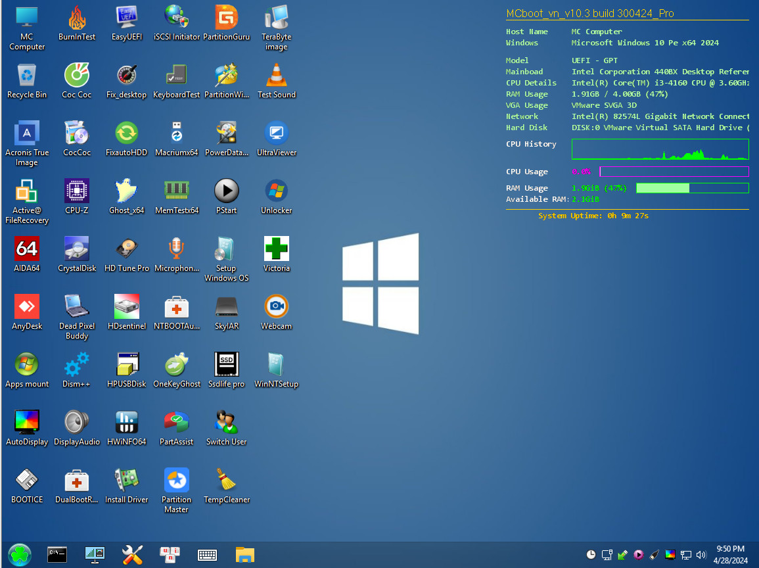Viewport: 759px width, 568px height.
Task: Launch AnyDesk remote desktop
Action: (27, 312)
